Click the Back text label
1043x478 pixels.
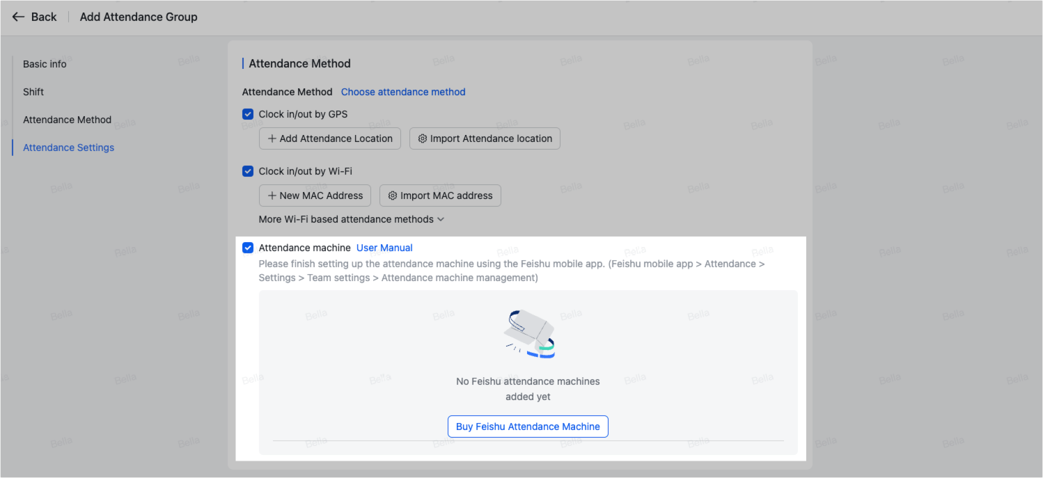44,17
